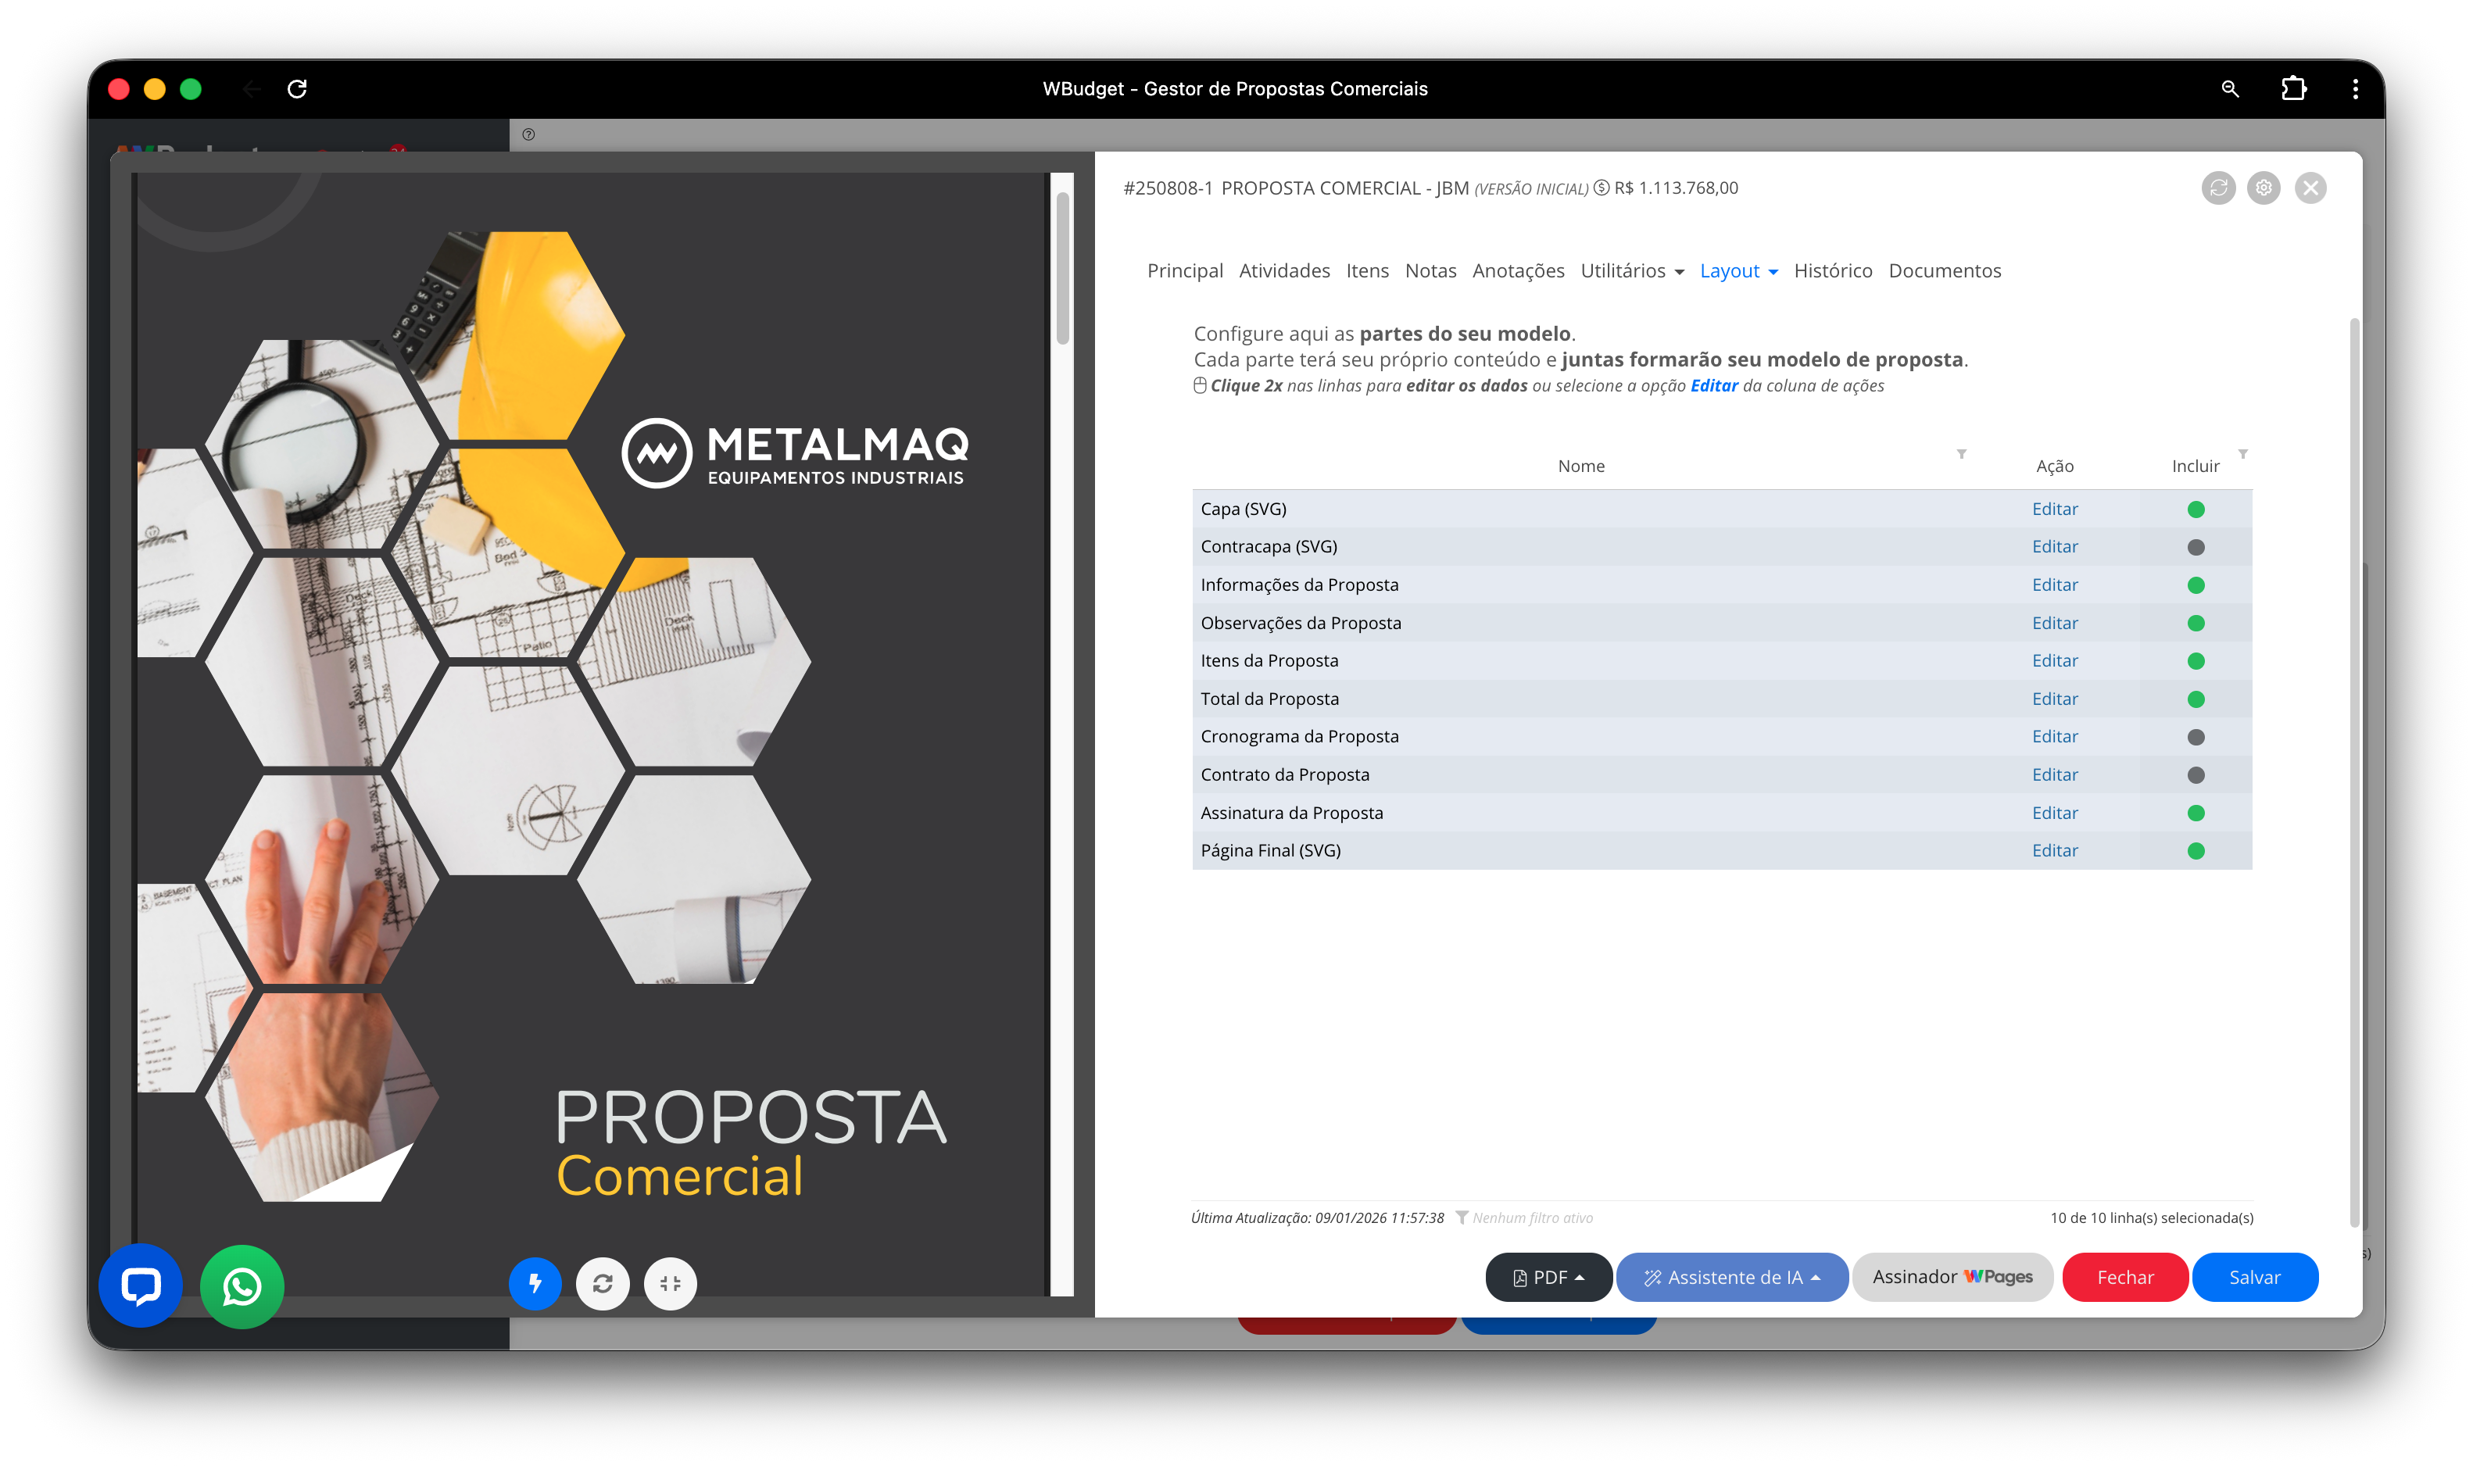This screenshot has height=1466, width=2473.
Task: Switch to the Itens tab
Action: pyautogui.click(x=1366, y=270)
